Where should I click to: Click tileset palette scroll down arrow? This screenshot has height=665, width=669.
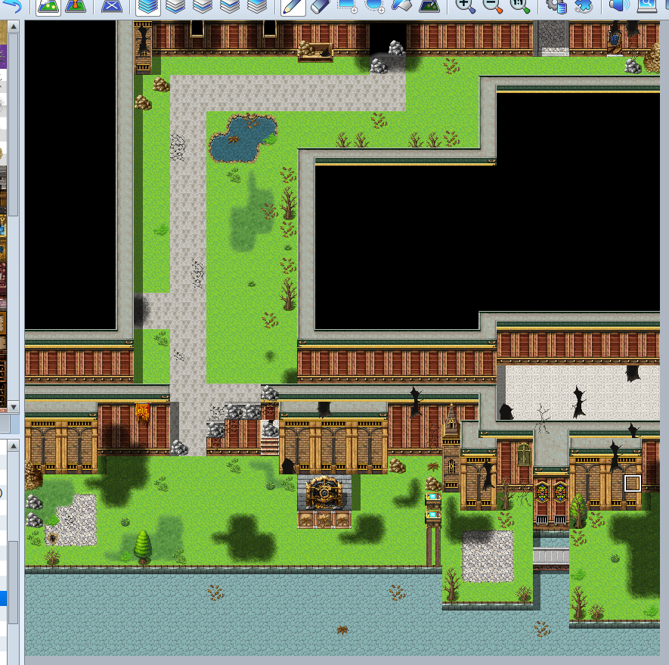pos(13,406)
